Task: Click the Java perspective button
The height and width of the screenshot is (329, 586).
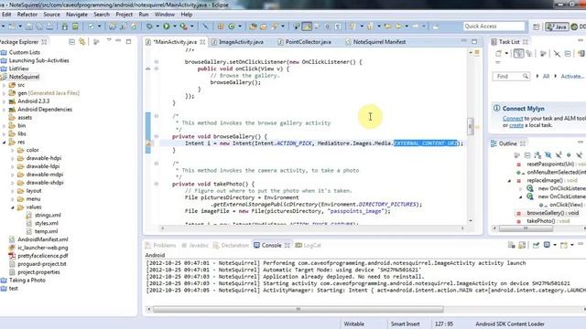Action: tap(557, 27)
